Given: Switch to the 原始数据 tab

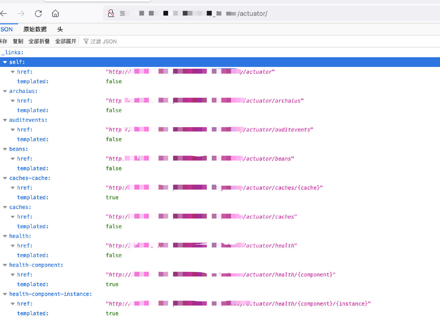Looking at the screenshot, I should [x=35, y=29].
